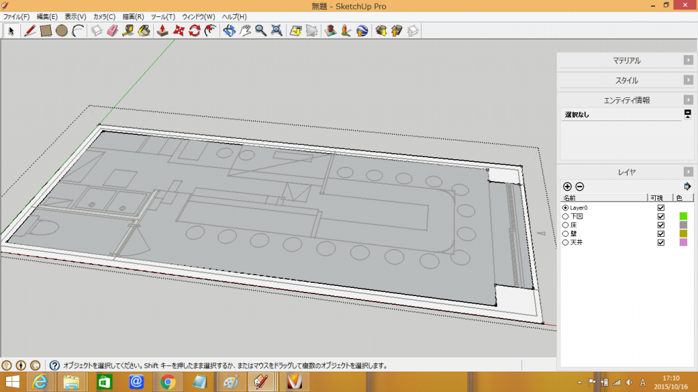
Task: Activate the Orbit camera tool
Action: 229,31
